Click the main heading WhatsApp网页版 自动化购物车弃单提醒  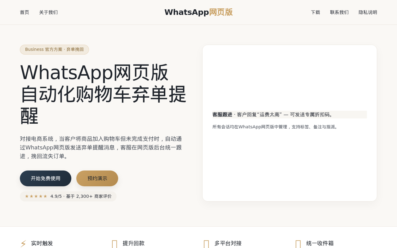(x=103, y=94)
